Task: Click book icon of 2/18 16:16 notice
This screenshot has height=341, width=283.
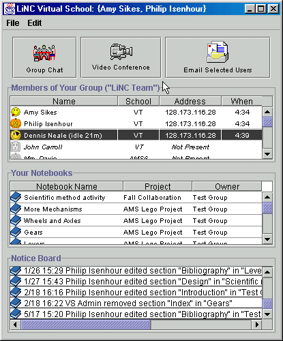Action: coord(16,292)
